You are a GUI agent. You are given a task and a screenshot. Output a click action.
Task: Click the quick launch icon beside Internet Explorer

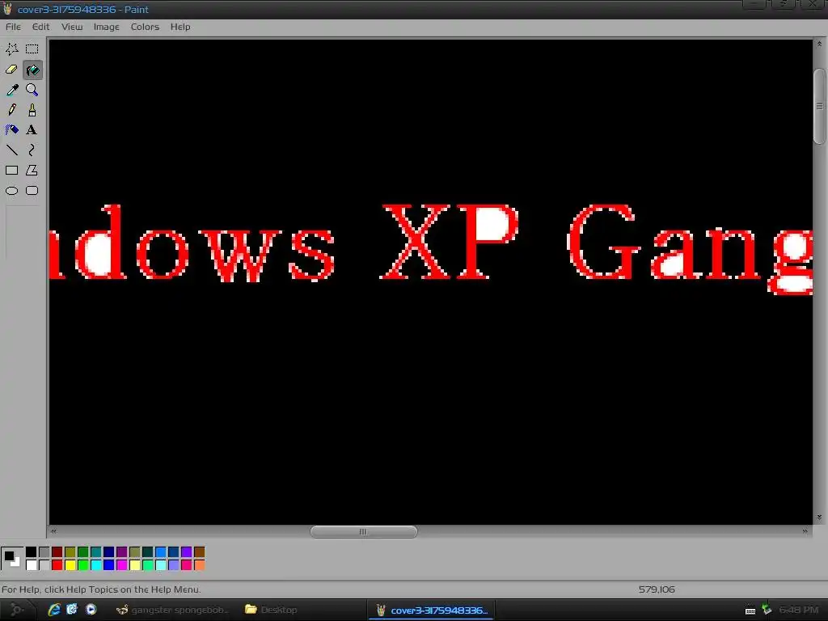(72, 610)
